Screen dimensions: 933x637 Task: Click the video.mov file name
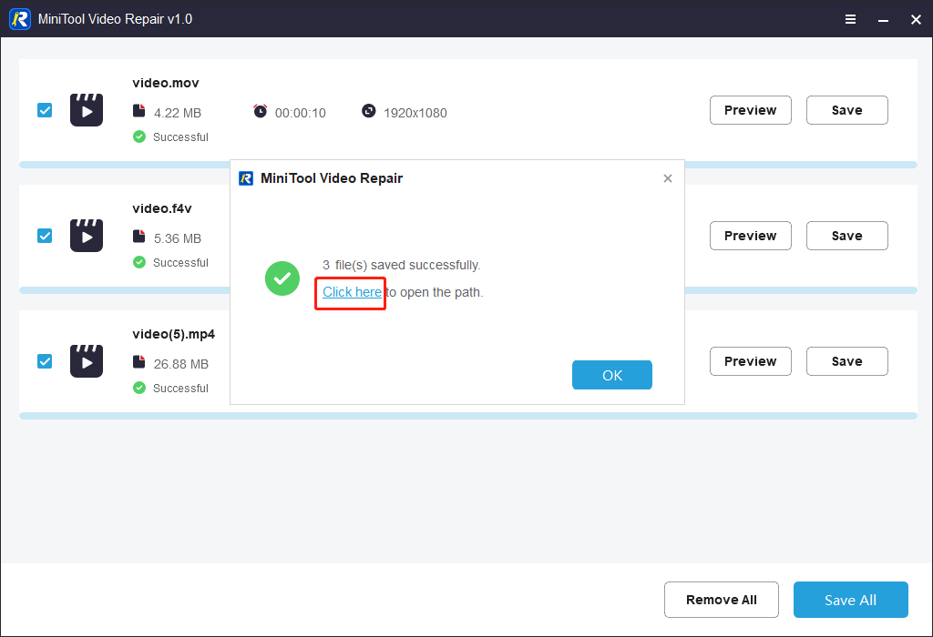pyautogui.click(x=166, y=83)
